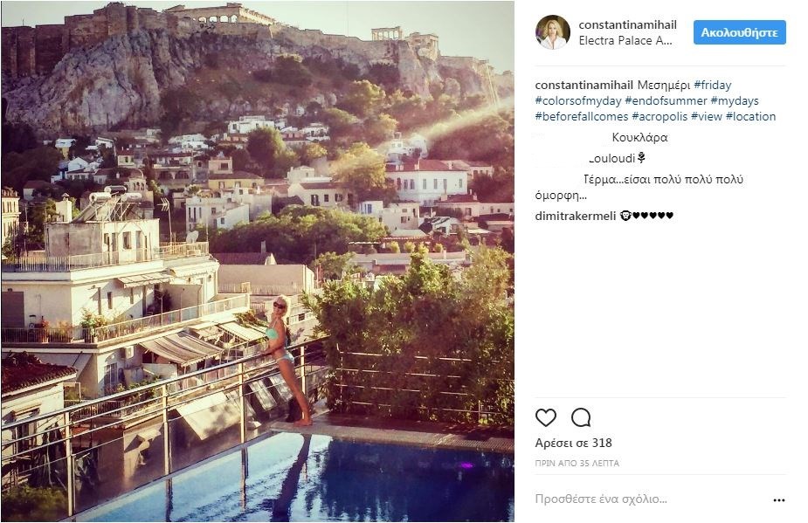Image resolution: width=808 pixels, height=523 pixels.
Task: Open the #colorsofmyday hashtag
Action: (577, 101)
